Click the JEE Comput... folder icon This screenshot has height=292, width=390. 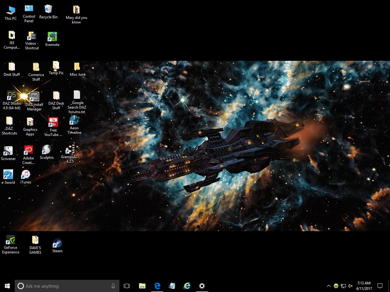click(x=12, y=40)
